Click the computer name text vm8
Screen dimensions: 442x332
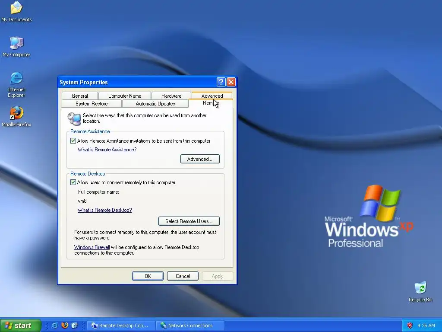point(82,201)
